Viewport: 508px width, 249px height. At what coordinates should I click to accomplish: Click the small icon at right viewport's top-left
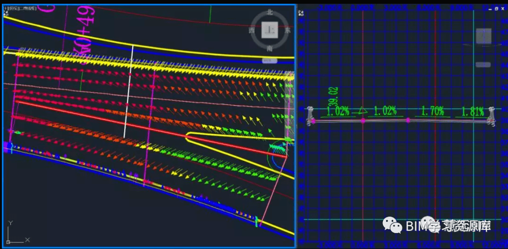[x=302, y=13]
